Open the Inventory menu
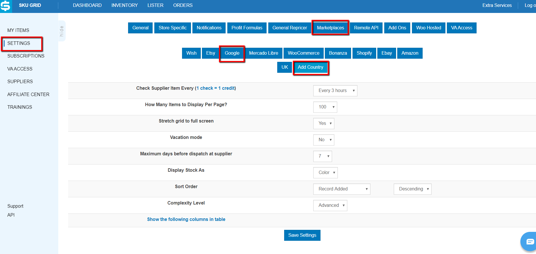The width and height of the screenshot is (536, 254). (125, 5)
